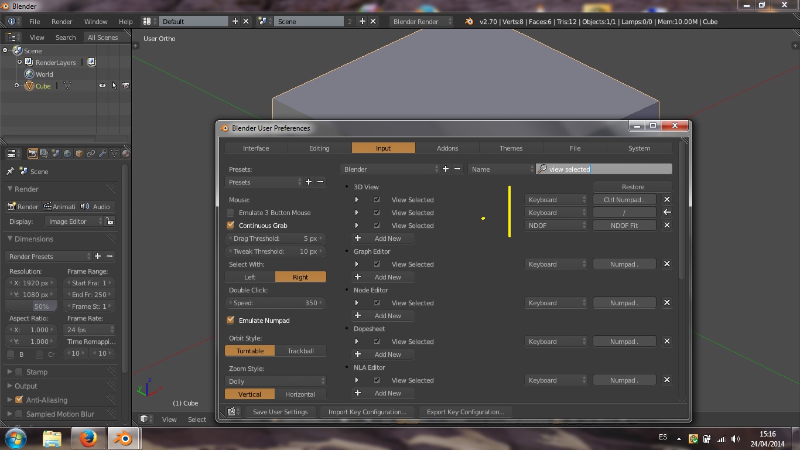800x450 pixels.
Task: Open the Outliner editor type selector
Action: (x=13, y=37)
